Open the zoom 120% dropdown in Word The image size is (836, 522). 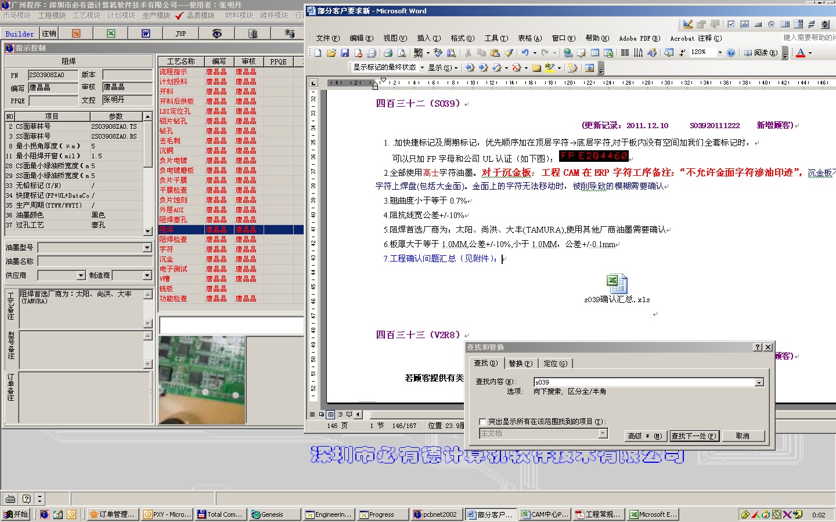[x=720, y=53]
